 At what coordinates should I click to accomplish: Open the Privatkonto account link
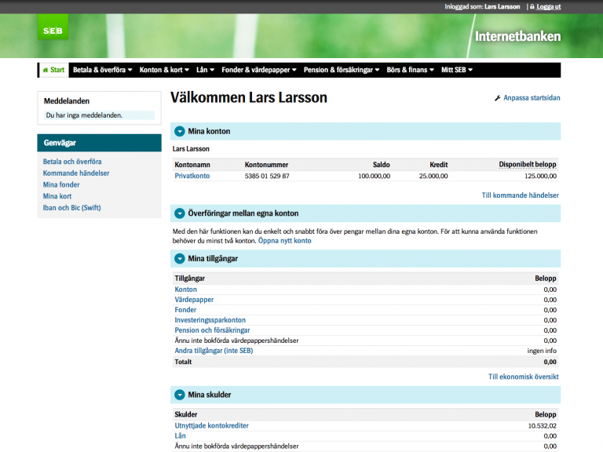tap(192, 176)
